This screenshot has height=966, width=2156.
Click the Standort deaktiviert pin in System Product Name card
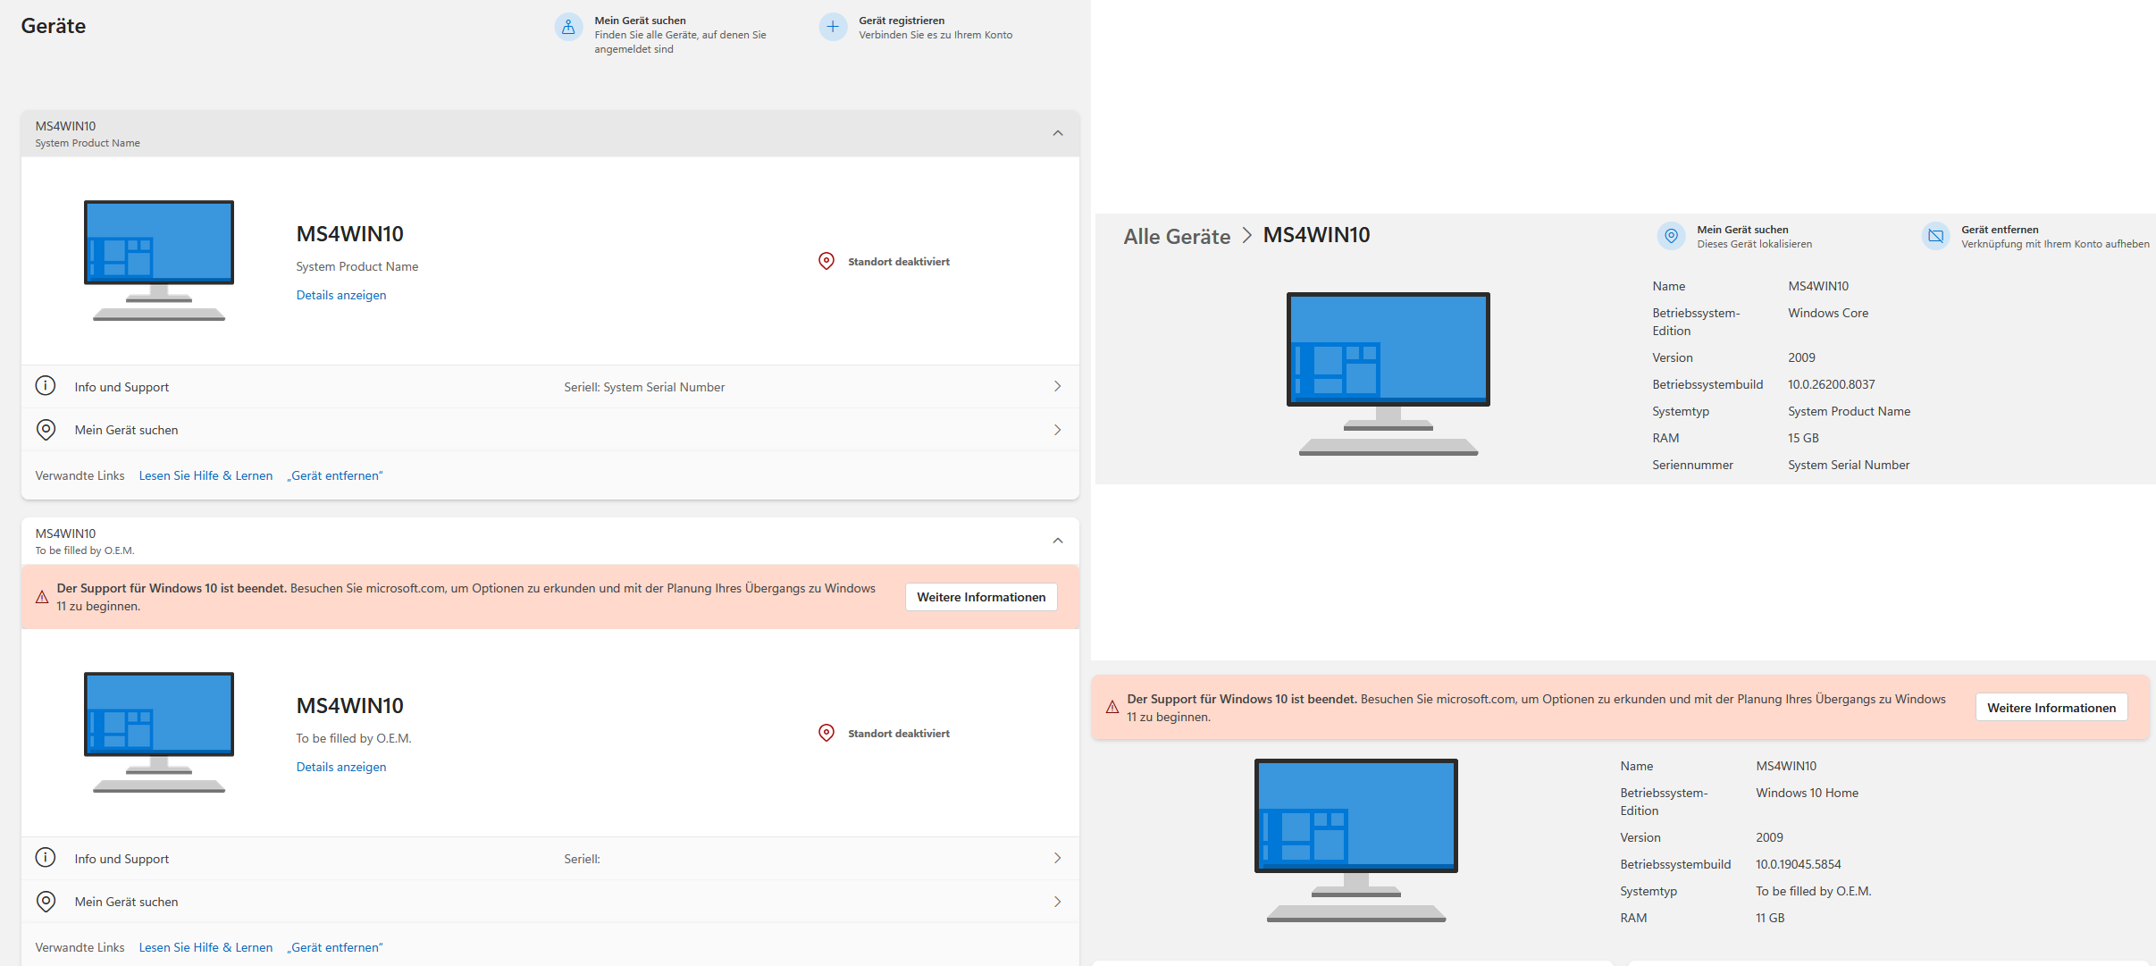pyautogui.click(x=826, y=261)
